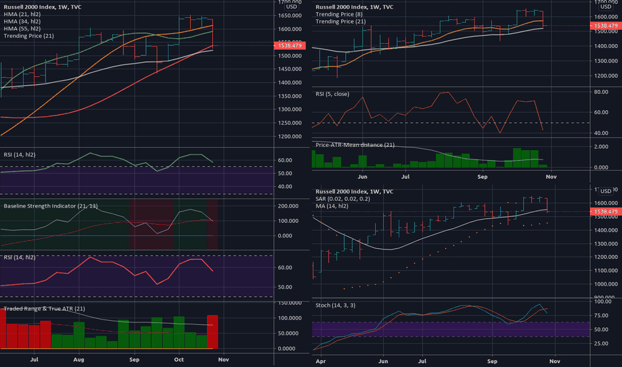Click Trending Price (21) legend under Trending Price (8)
This screenshot has width=622, height=367.
click(x=340, y=21)
